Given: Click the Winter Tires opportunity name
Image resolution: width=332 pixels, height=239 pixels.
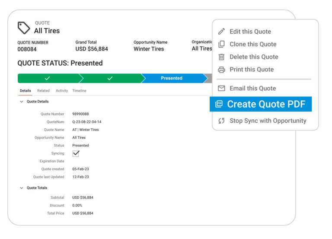Looking at the screenshot, I should 149,49.
